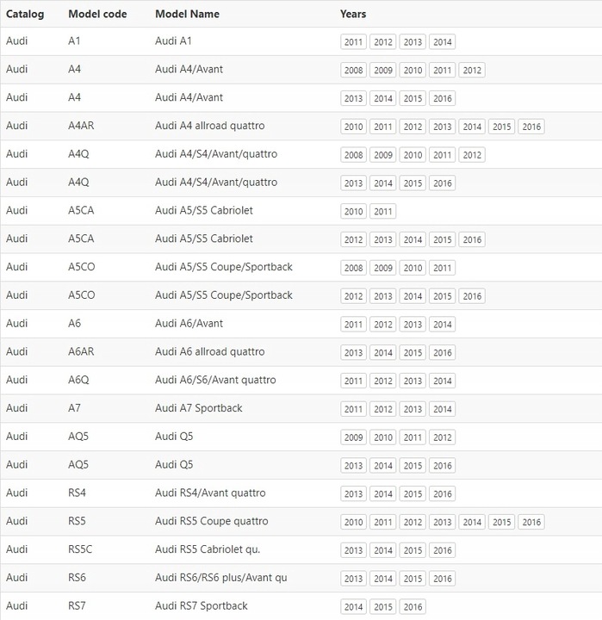Pick 2011 in the Audi A7 Sportback row
602x620 pixels.
click(x=353, y=410)
